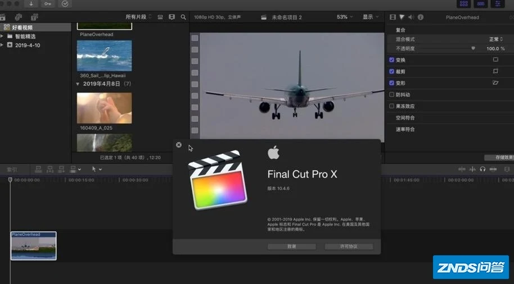The width and height of the screenshot is (514, 284).
Task: Click connect clip to primary storyline icon
Action: (38, 169)
